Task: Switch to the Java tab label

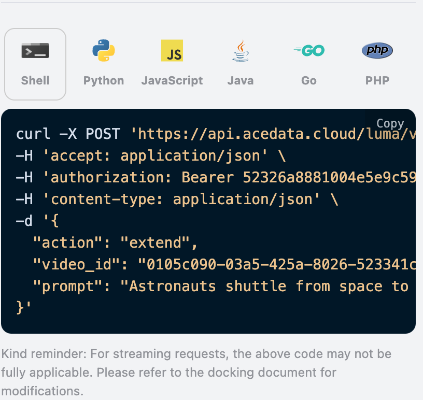Action: pos(241,80)
